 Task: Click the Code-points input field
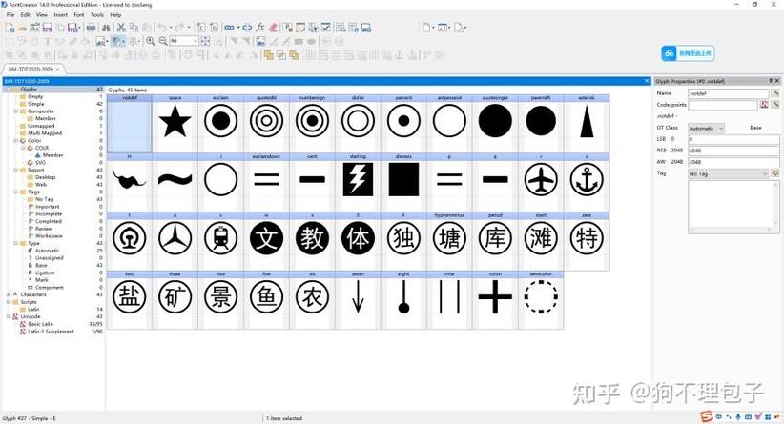coord(723,105)
